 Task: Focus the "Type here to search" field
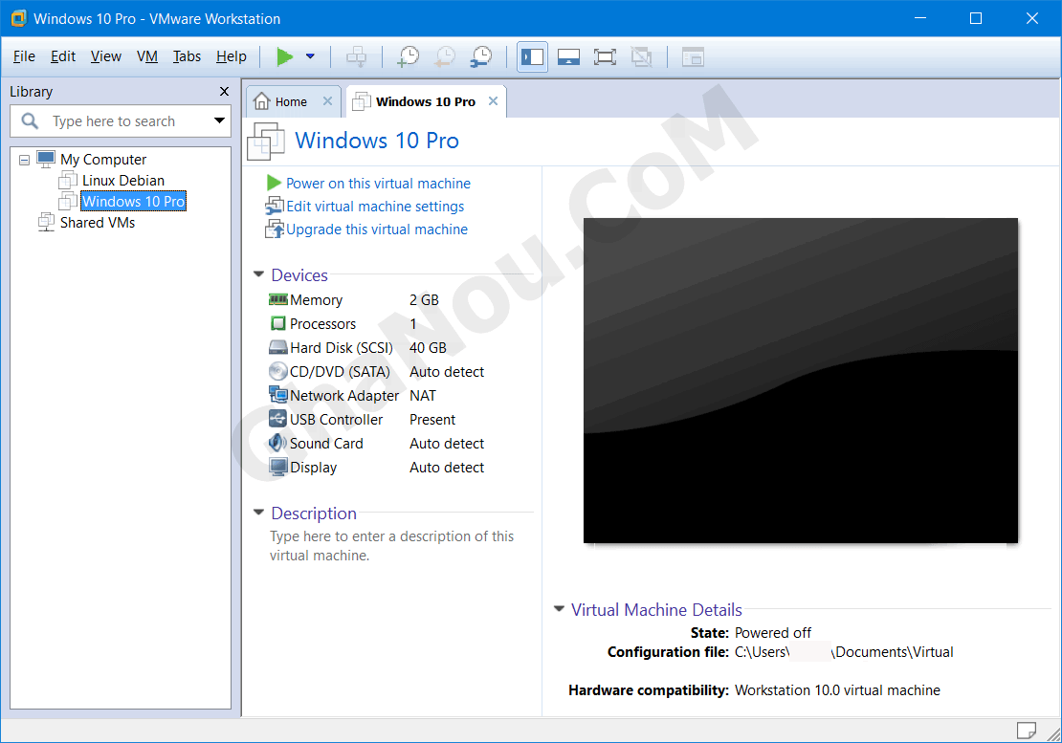click(121, 121)
